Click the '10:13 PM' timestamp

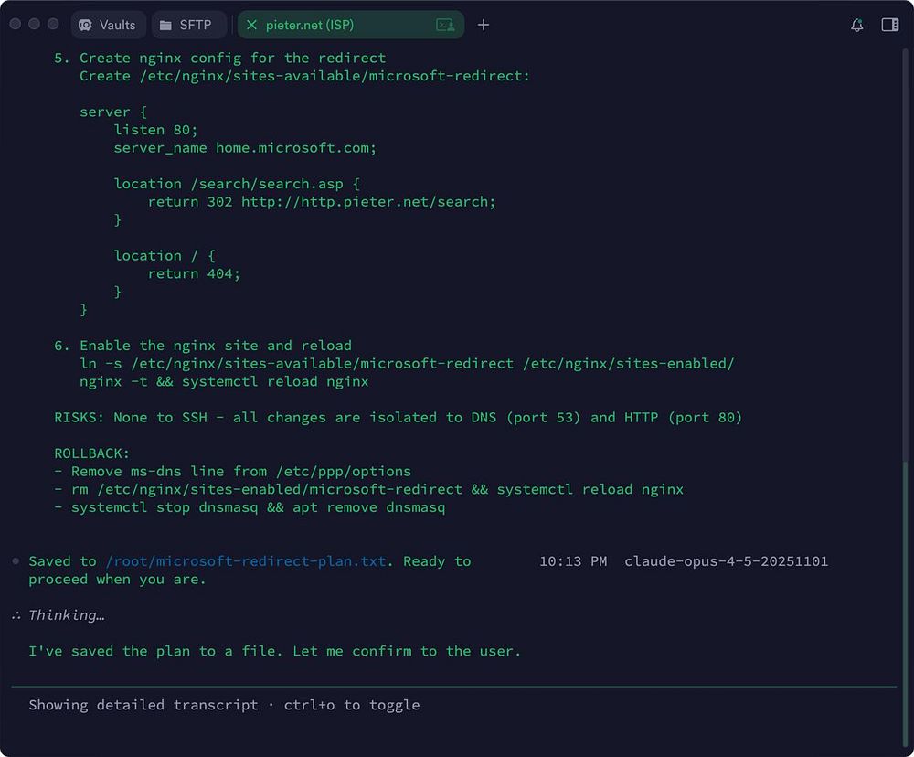click(573, 561)
